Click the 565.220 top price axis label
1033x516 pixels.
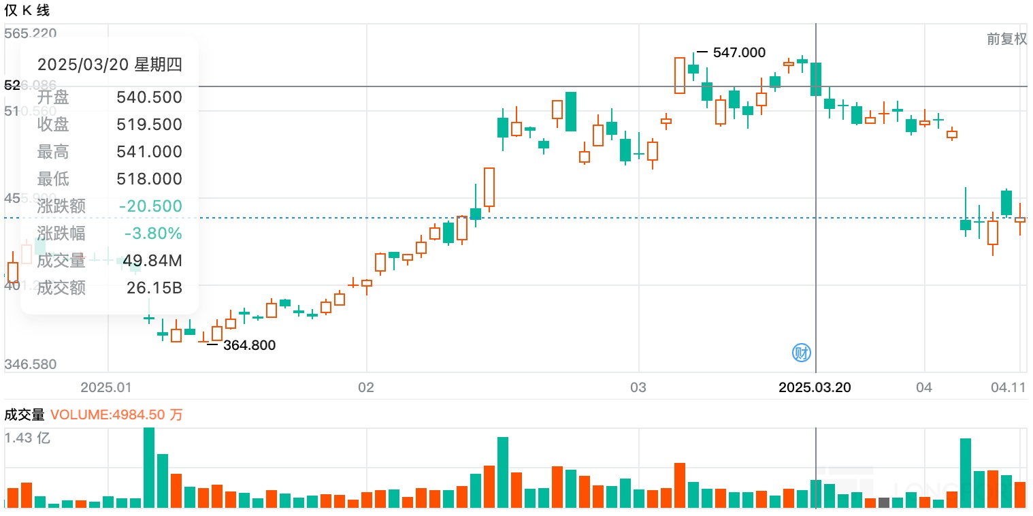tap(31, 33)
